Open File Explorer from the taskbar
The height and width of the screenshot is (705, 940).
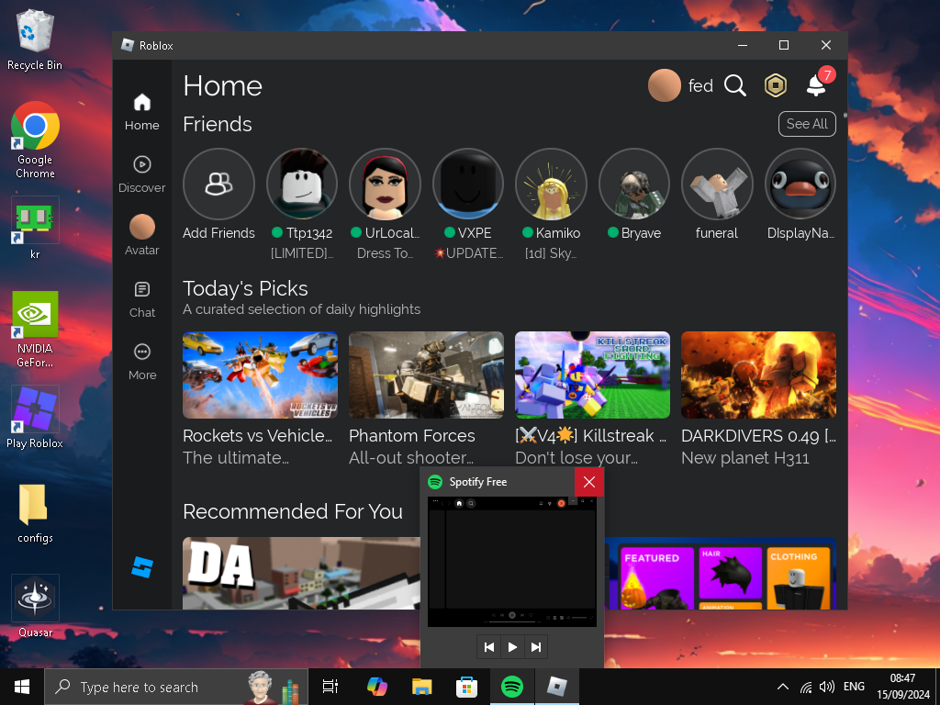tap(422, 687)
